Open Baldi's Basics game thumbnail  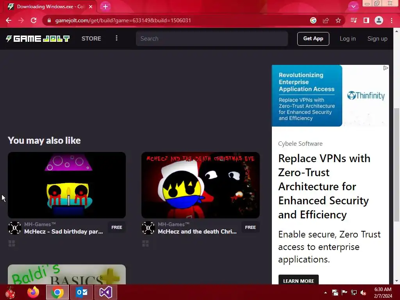[x=67, y=275]
